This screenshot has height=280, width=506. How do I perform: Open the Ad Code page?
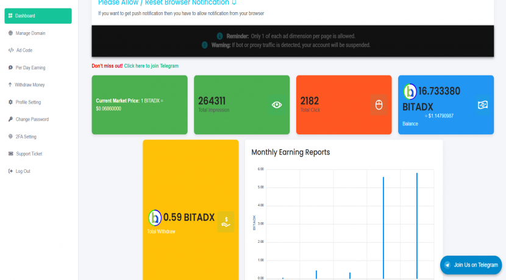tap(24, 50)
